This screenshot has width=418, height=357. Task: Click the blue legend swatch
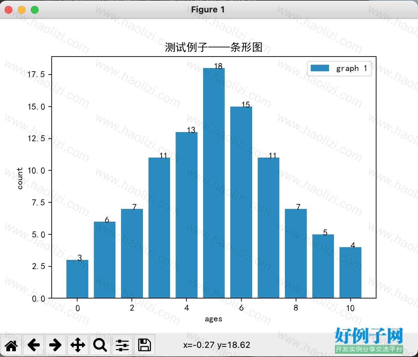click(x=320, y=68)
